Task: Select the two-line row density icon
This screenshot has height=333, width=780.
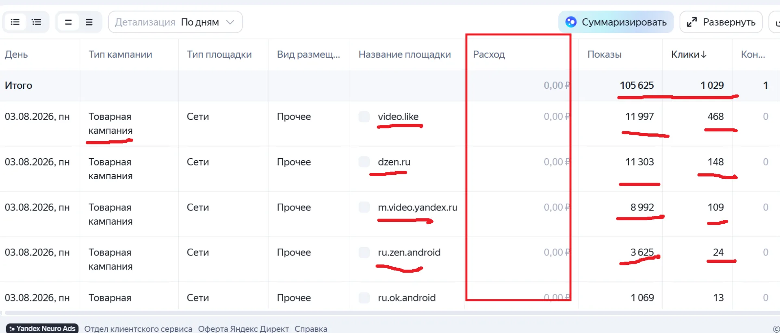Action: click(x=68, y=22)
